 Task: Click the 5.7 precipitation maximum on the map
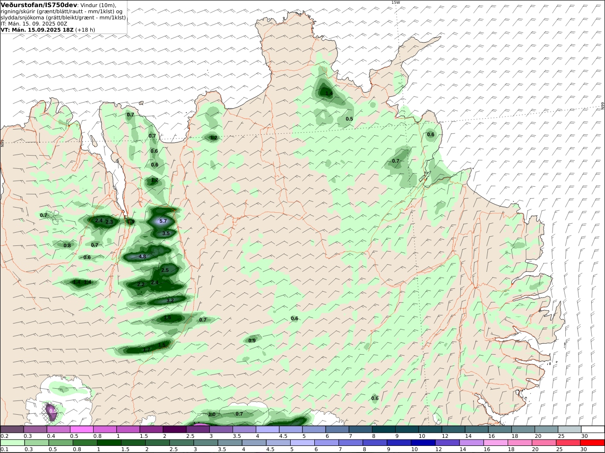(x=163, y=221)
